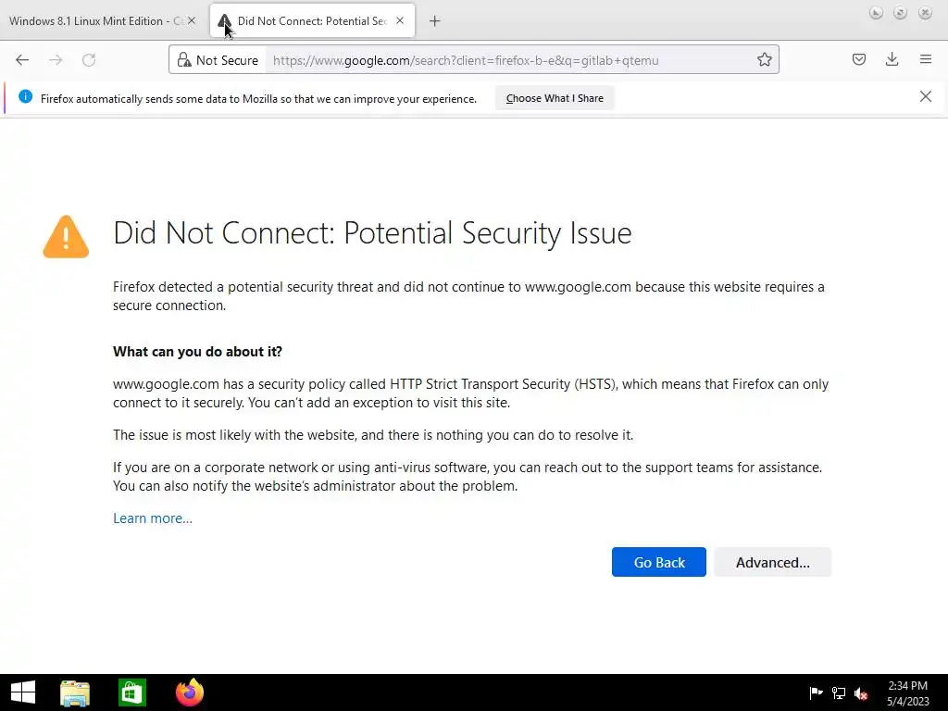Open a new tab with plus button
The height and width of the screenshot is (711, 948).
[x=435, y=21]
